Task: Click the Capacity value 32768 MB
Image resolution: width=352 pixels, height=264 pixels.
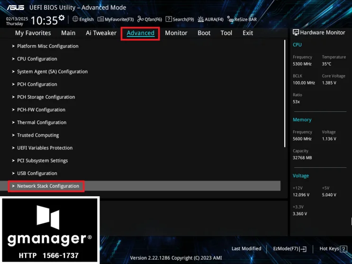Action: [x=302, y=158]
